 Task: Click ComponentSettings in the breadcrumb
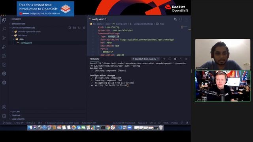point(143,24)
